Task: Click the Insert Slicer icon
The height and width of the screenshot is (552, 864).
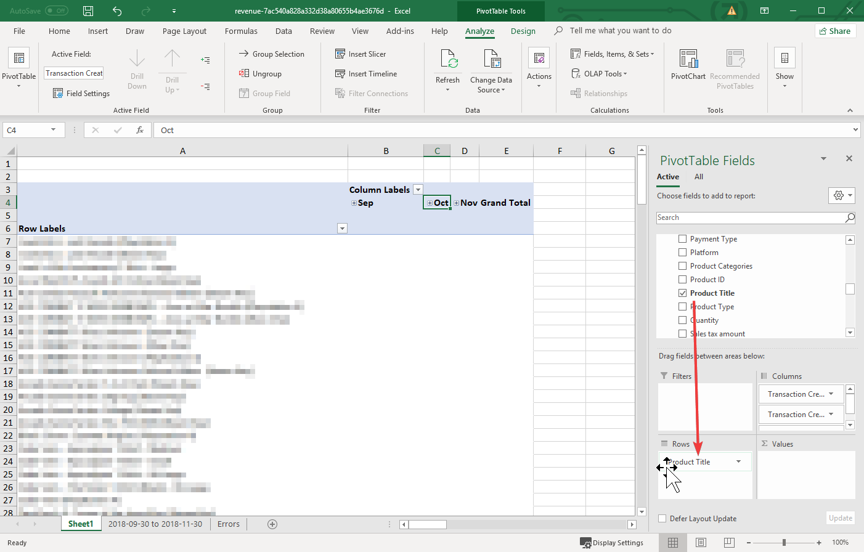Action: [x=340, y=54]
